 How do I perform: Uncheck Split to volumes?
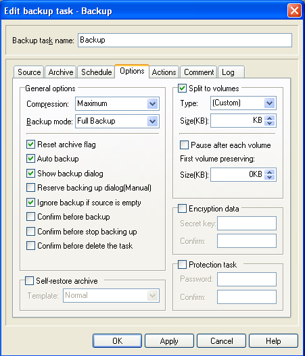pyautogui.click(x=183, y=88)
